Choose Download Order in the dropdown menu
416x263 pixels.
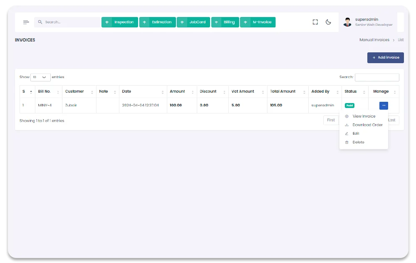click(x=367, y=125)
